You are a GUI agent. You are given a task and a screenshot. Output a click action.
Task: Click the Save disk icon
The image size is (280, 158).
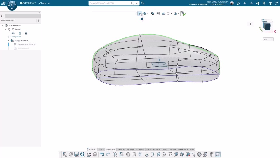77,154
